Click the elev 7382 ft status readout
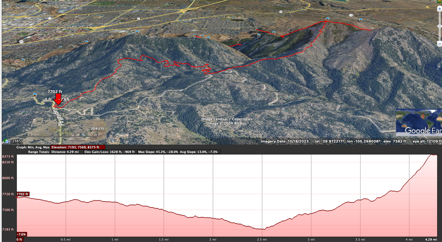The height and width of the screenshot is (242, 442). [395, 141]
